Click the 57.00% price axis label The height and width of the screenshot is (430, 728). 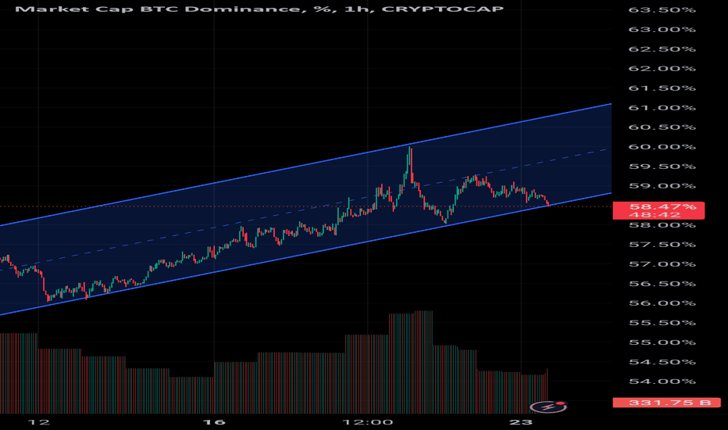[x=662, y=264]
